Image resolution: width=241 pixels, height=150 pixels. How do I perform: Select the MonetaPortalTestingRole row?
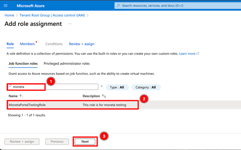coord(72,105)
